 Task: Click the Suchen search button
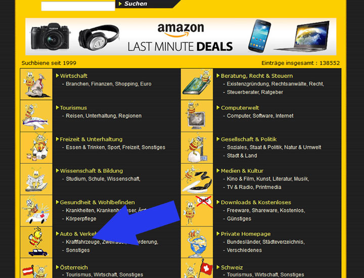tap(135, 4)
